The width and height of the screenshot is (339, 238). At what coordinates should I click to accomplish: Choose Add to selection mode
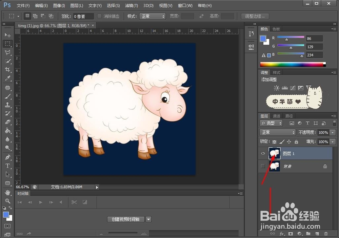pos(35,16)
